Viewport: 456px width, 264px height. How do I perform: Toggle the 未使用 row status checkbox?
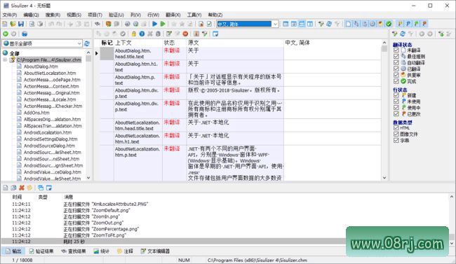(x=396, y=102)
